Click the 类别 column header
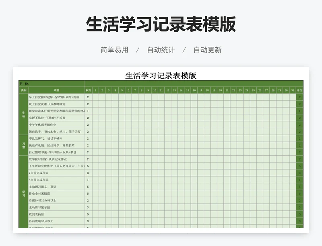 coord(24,90)
